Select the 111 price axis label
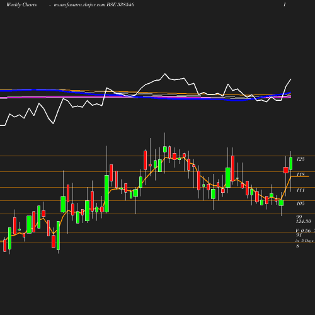The image size is (315, 315). click(x=301, y=190)
